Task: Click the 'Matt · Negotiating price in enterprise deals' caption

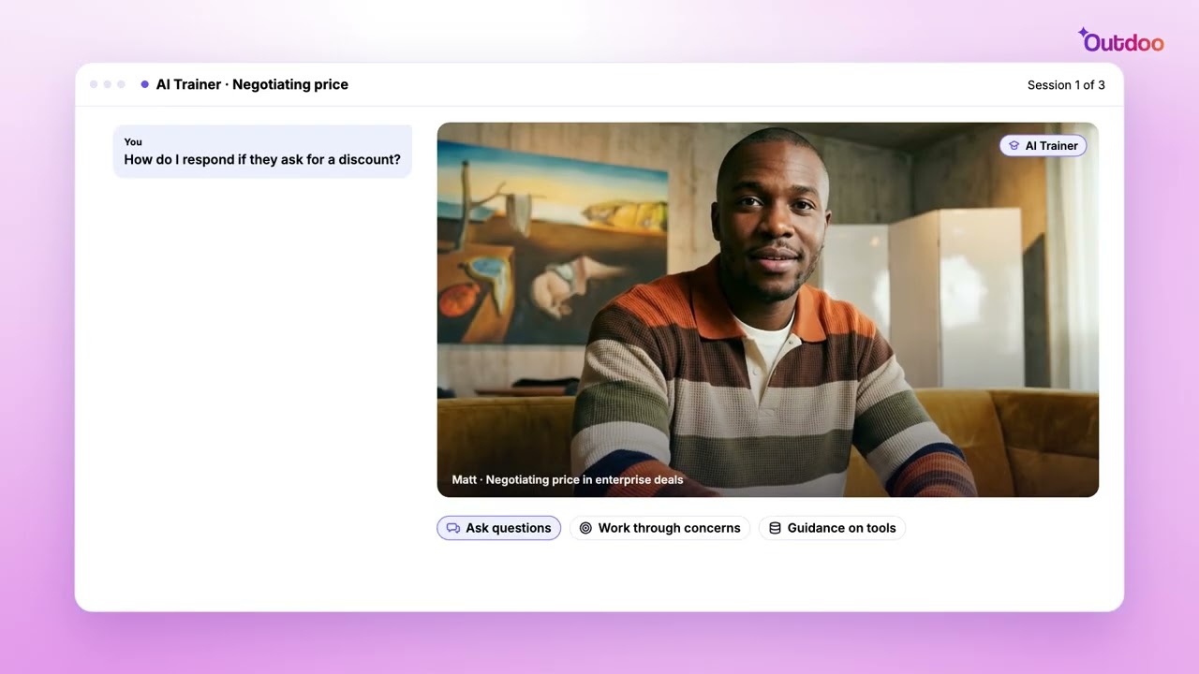Action: click(x=568, y=479)
